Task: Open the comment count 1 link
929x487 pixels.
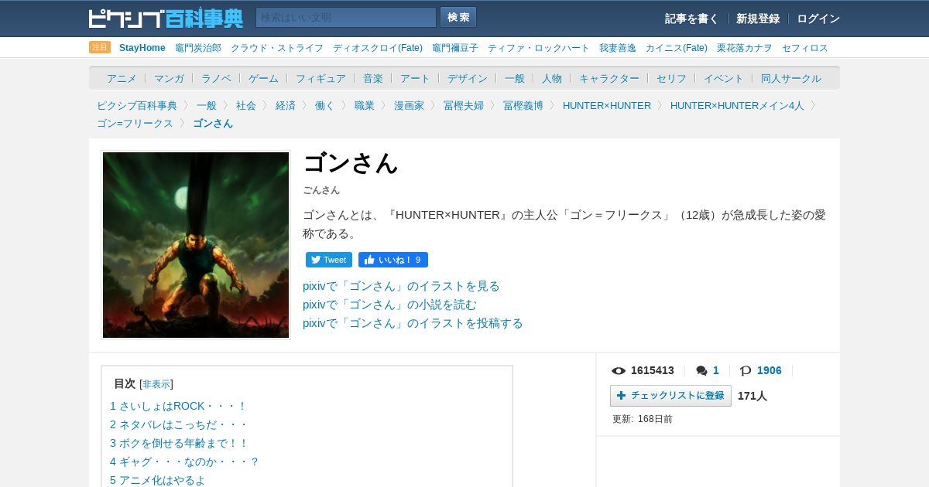Action: coord(716,371)
